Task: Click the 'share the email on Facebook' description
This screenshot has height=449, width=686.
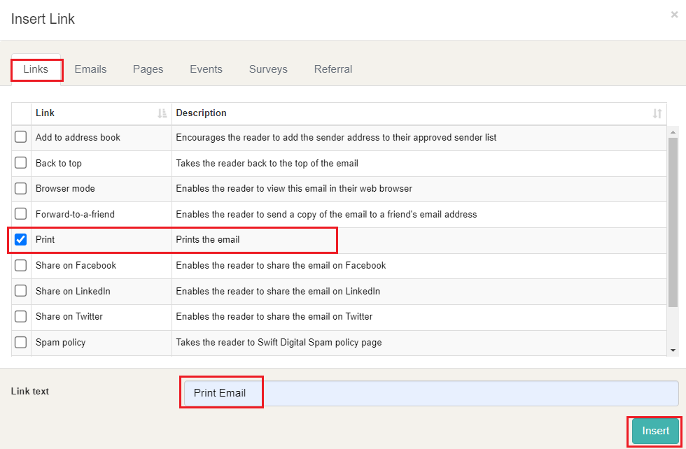Action: (281, 265)
